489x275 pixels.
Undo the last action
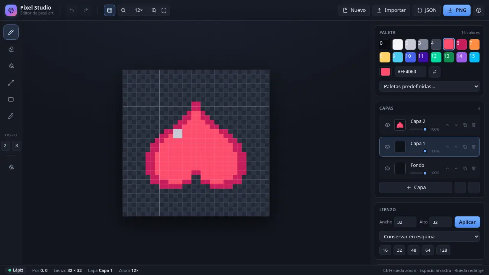coord(71,10)
